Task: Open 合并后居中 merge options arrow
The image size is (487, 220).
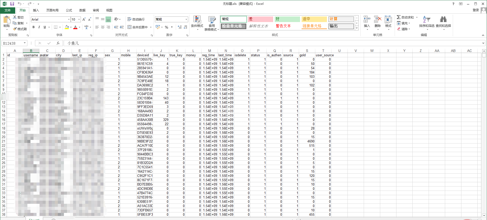Action: pyautogui.click(x=151, y=27)
